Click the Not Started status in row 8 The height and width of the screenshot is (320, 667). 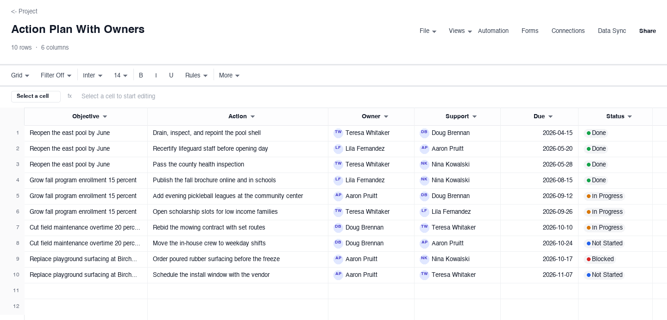(604, 243)
